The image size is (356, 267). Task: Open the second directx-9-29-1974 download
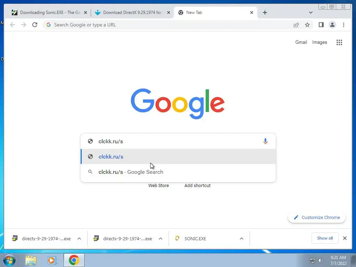pos(127,238)
